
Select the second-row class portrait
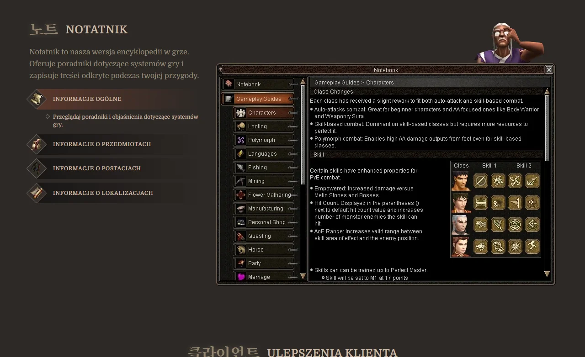[x=461, y=203]
